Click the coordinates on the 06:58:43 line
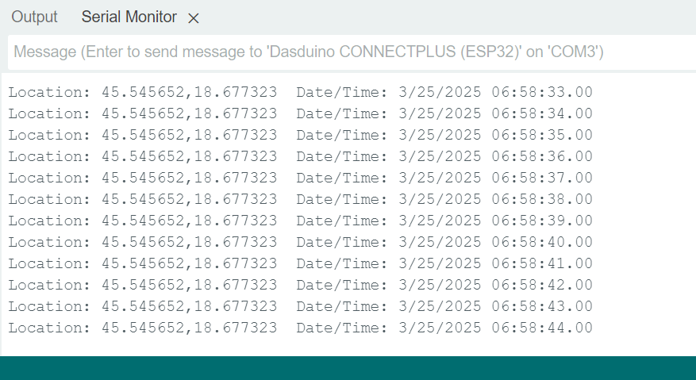Image resolution: width=696 pixels, height=380 pixels. [189, 306]
